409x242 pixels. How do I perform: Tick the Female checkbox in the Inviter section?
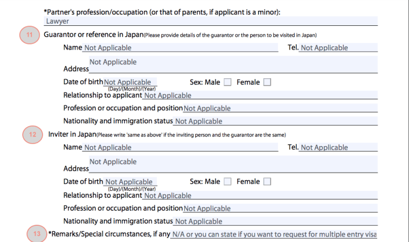(x=267, y=182)
